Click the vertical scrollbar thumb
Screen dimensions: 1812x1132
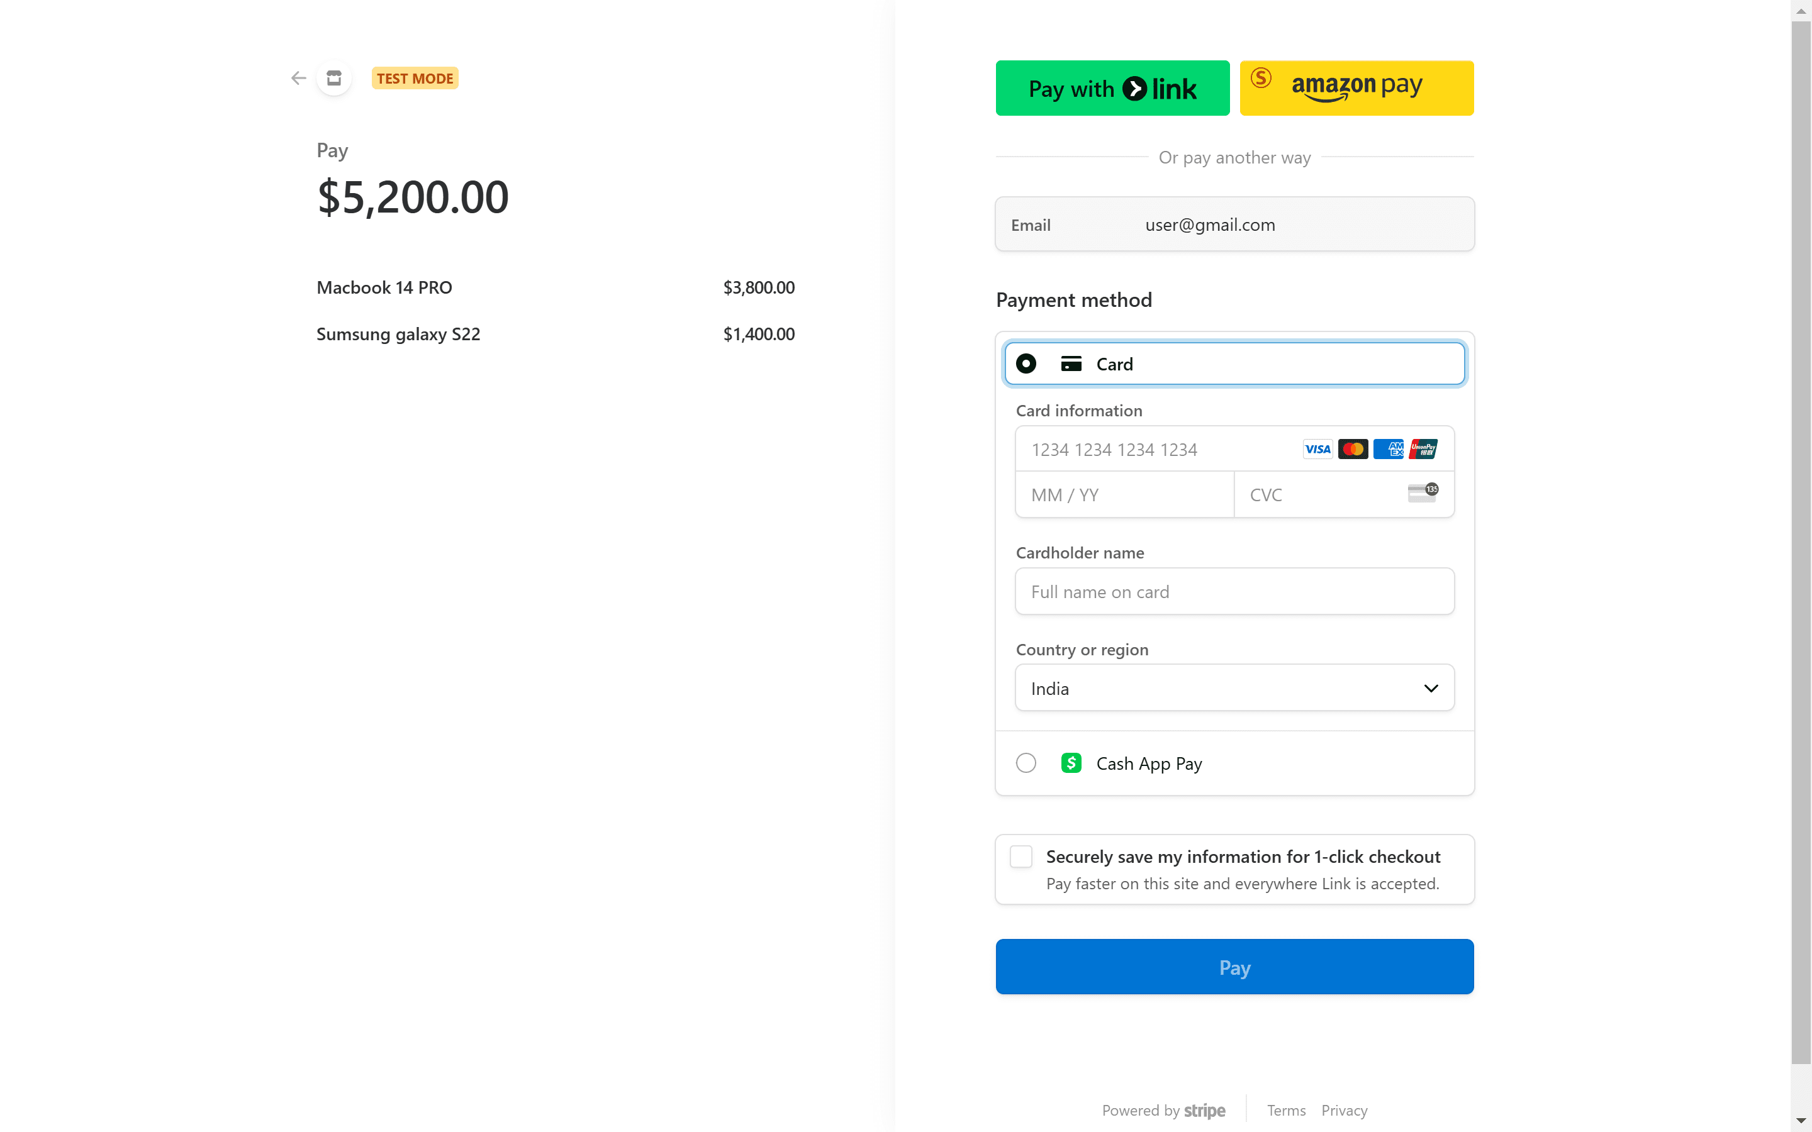point(1801,542)
